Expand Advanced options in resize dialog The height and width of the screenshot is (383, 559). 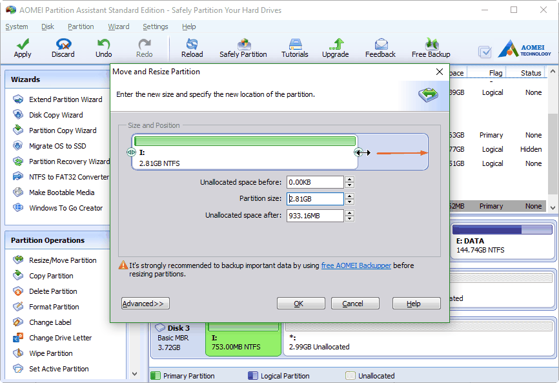pos(145,303)
